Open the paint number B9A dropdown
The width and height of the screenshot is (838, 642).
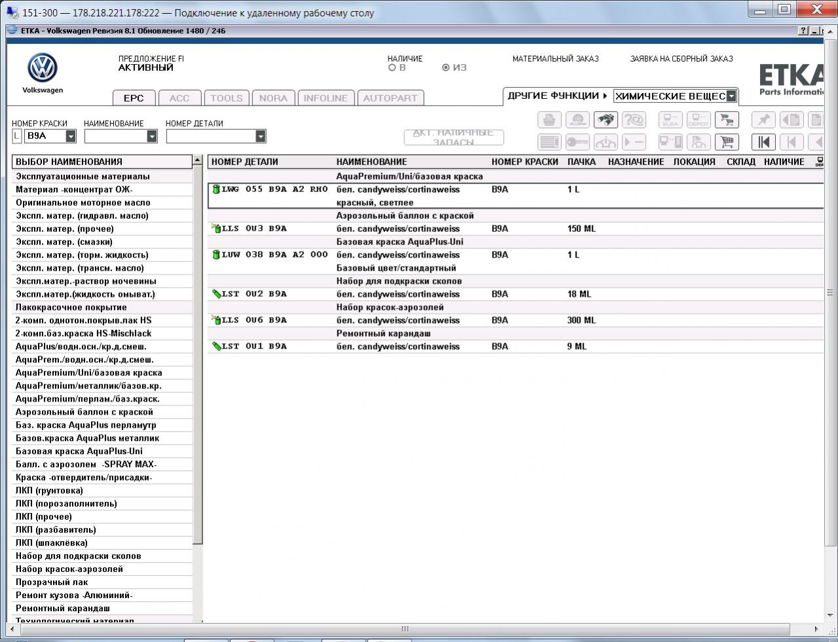[x=70, y=136]
